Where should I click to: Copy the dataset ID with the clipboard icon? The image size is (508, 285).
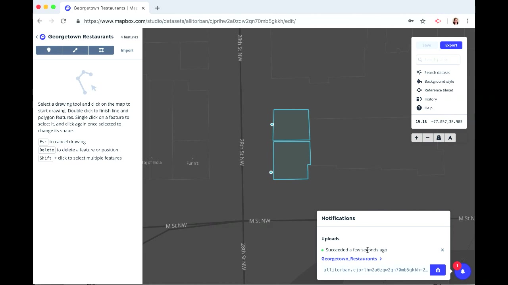pyautogui.click(x=438, y=270)
